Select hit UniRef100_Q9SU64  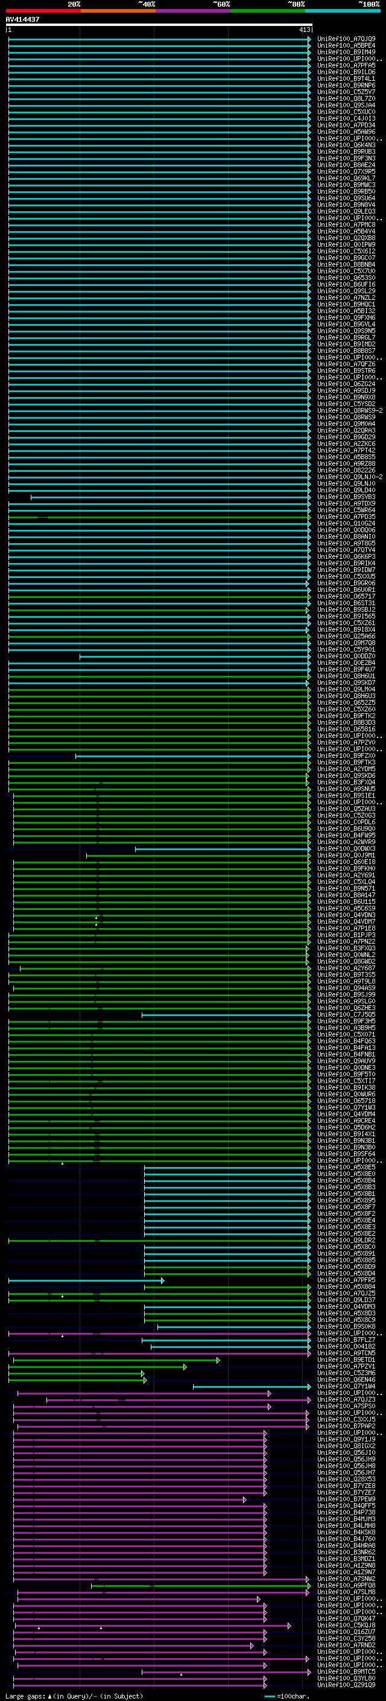tap(346, 198)
